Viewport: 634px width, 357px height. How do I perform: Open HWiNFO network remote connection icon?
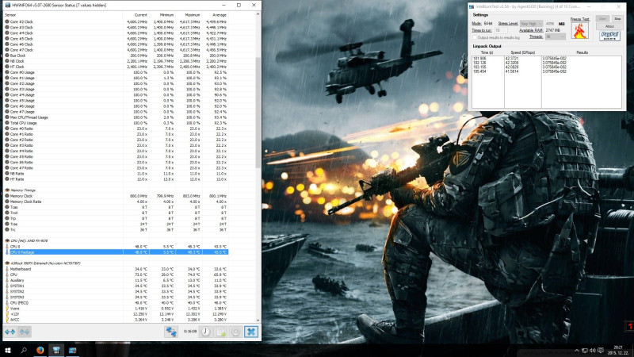click(x=171, y=332)
